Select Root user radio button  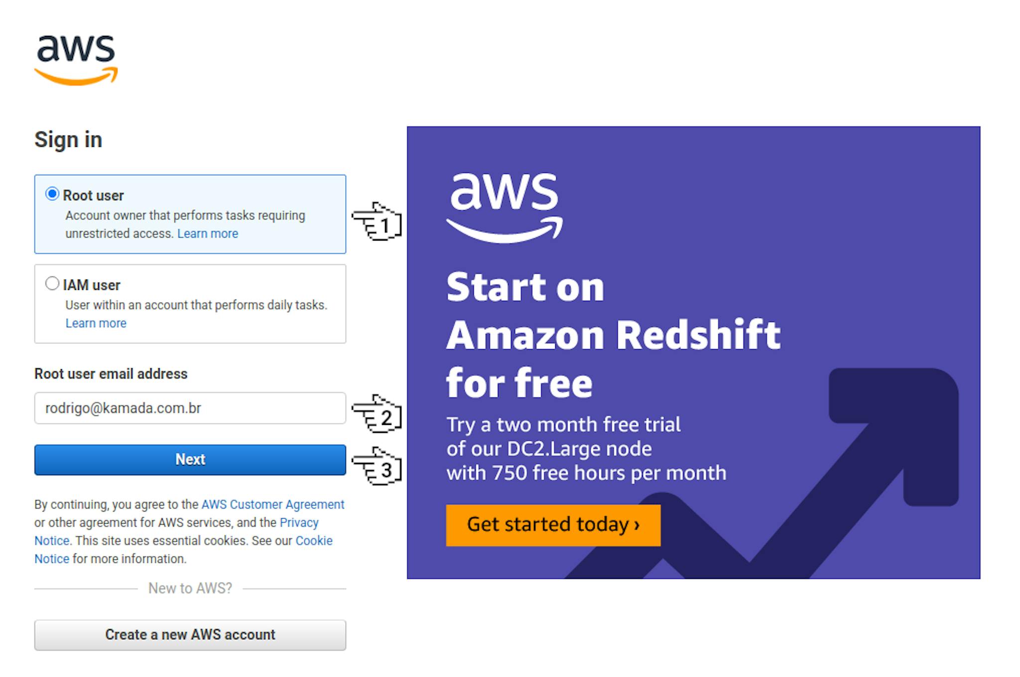[52, 194]
